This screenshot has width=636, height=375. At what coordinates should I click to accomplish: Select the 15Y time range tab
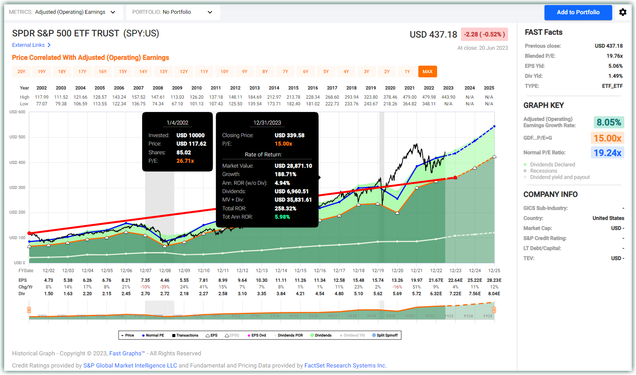pos(123,72)
